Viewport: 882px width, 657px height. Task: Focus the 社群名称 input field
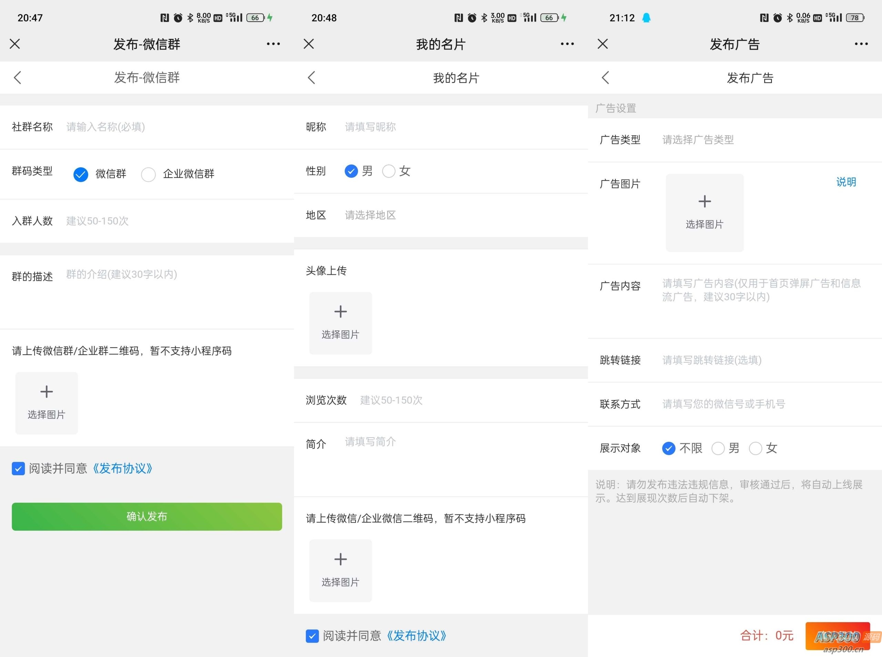(159, 127)
